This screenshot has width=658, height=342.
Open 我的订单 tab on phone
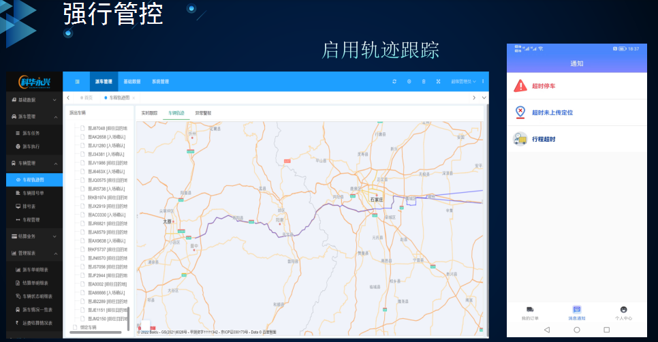click(x=530, y=313)
